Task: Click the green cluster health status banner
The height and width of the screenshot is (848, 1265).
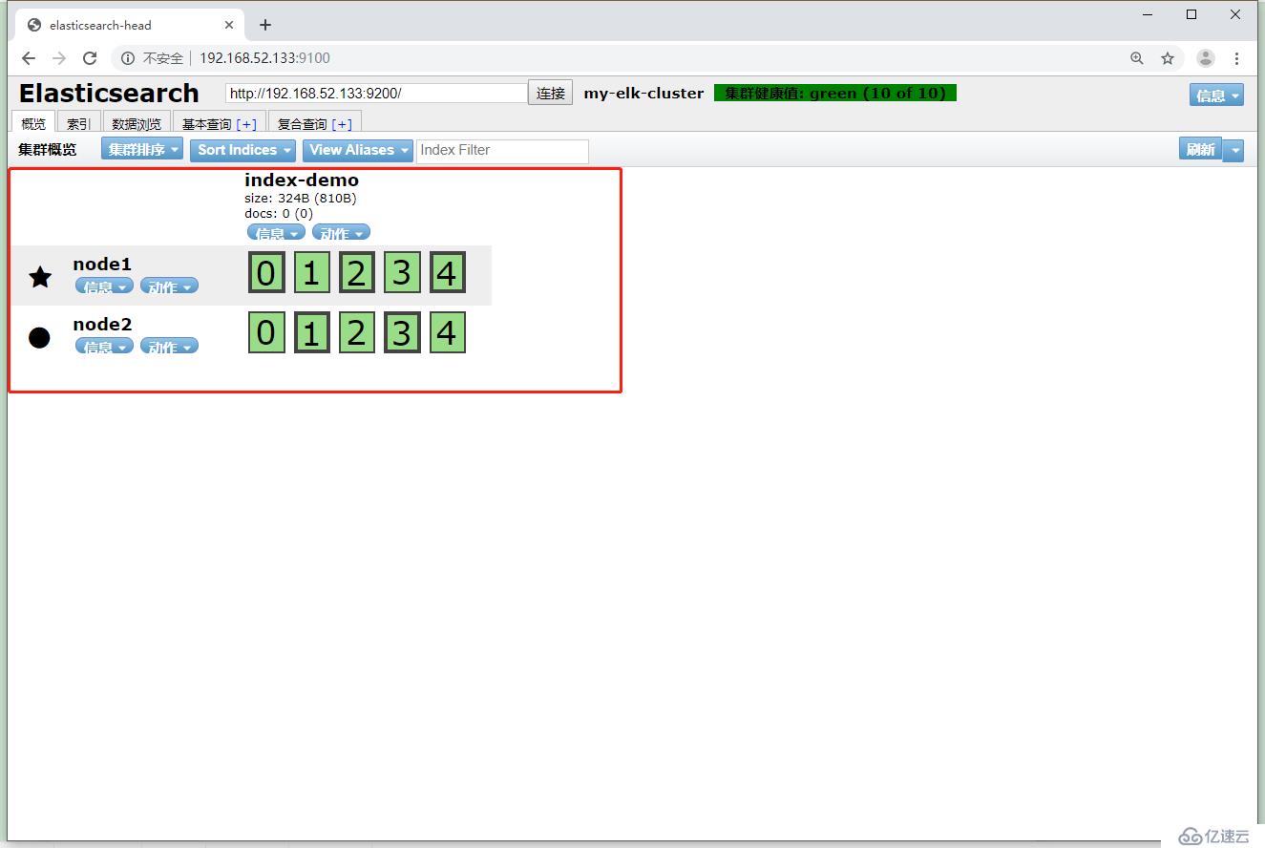Action: click(x=835, y=94)
